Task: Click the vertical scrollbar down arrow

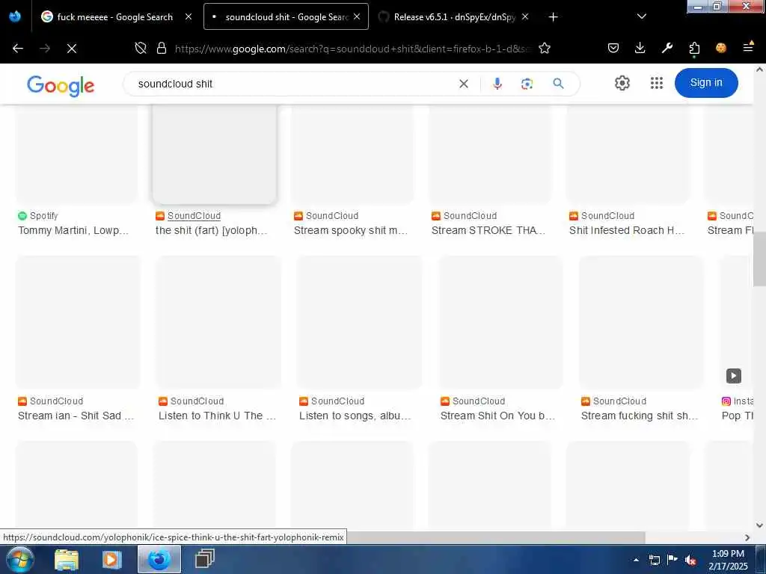Action: click(x=759, y=525)
